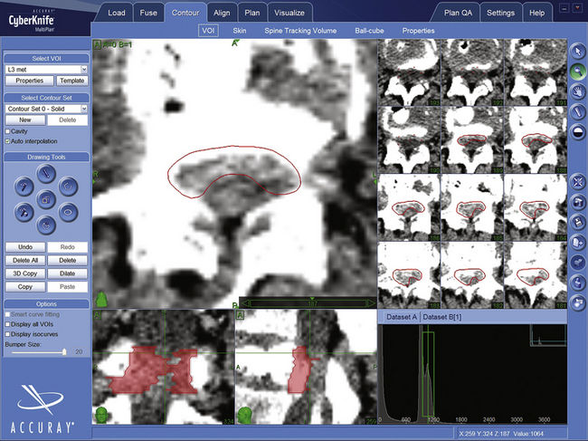Toggle Auto interpolation checkbox
588x441 pixels.
coord(7,141)
